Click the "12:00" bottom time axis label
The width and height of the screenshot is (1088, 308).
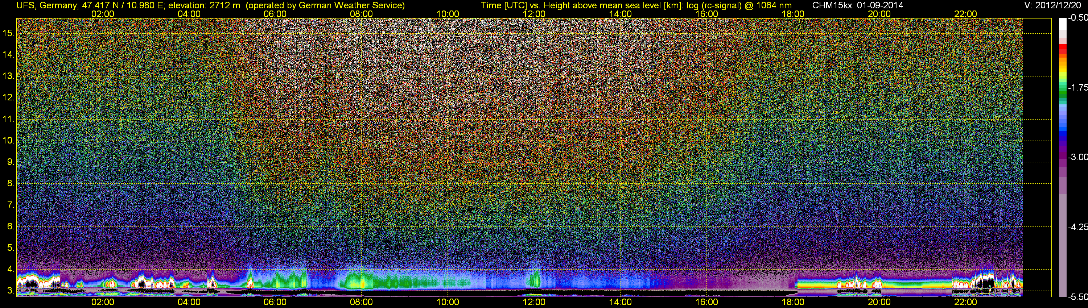pos(534,302)
